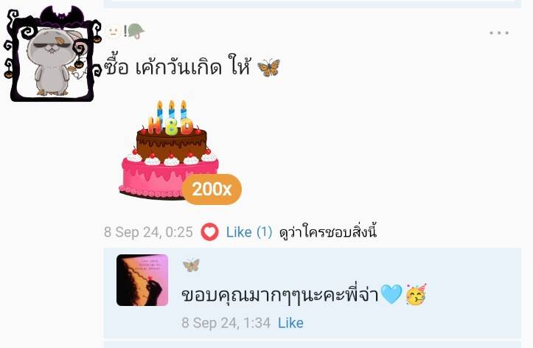Screen dimensions: 533x348
Task: Click the helmet emoji in poster's name
Action: [x=136, y=31]
